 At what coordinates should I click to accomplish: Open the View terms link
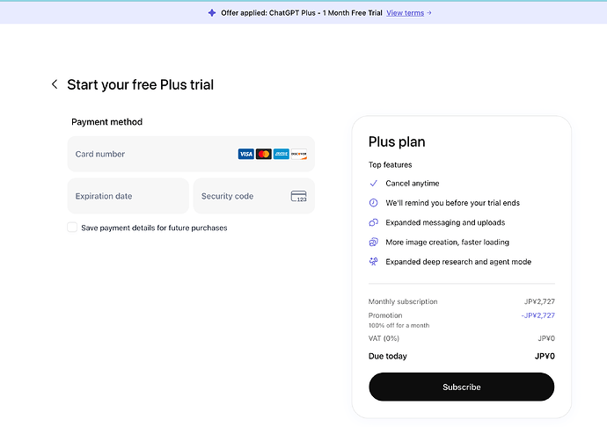click(406, 13)
